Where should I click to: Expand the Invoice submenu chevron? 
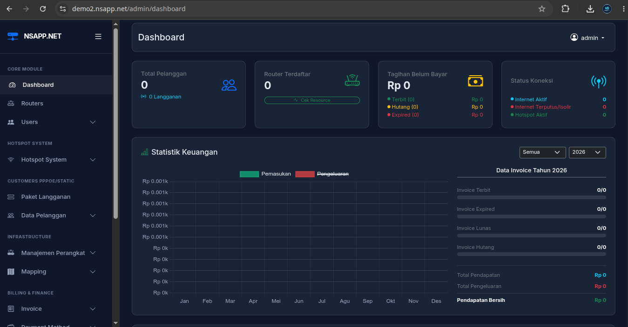tap(93, 309)
